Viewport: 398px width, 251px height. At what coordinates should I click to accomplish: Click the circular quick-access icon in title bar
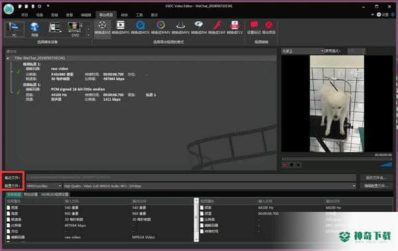[39, 6]
